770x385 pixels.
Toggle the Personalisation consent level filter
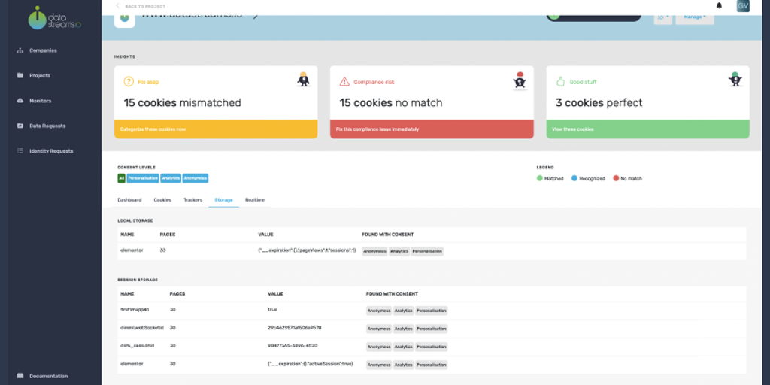tap(143, 178)
